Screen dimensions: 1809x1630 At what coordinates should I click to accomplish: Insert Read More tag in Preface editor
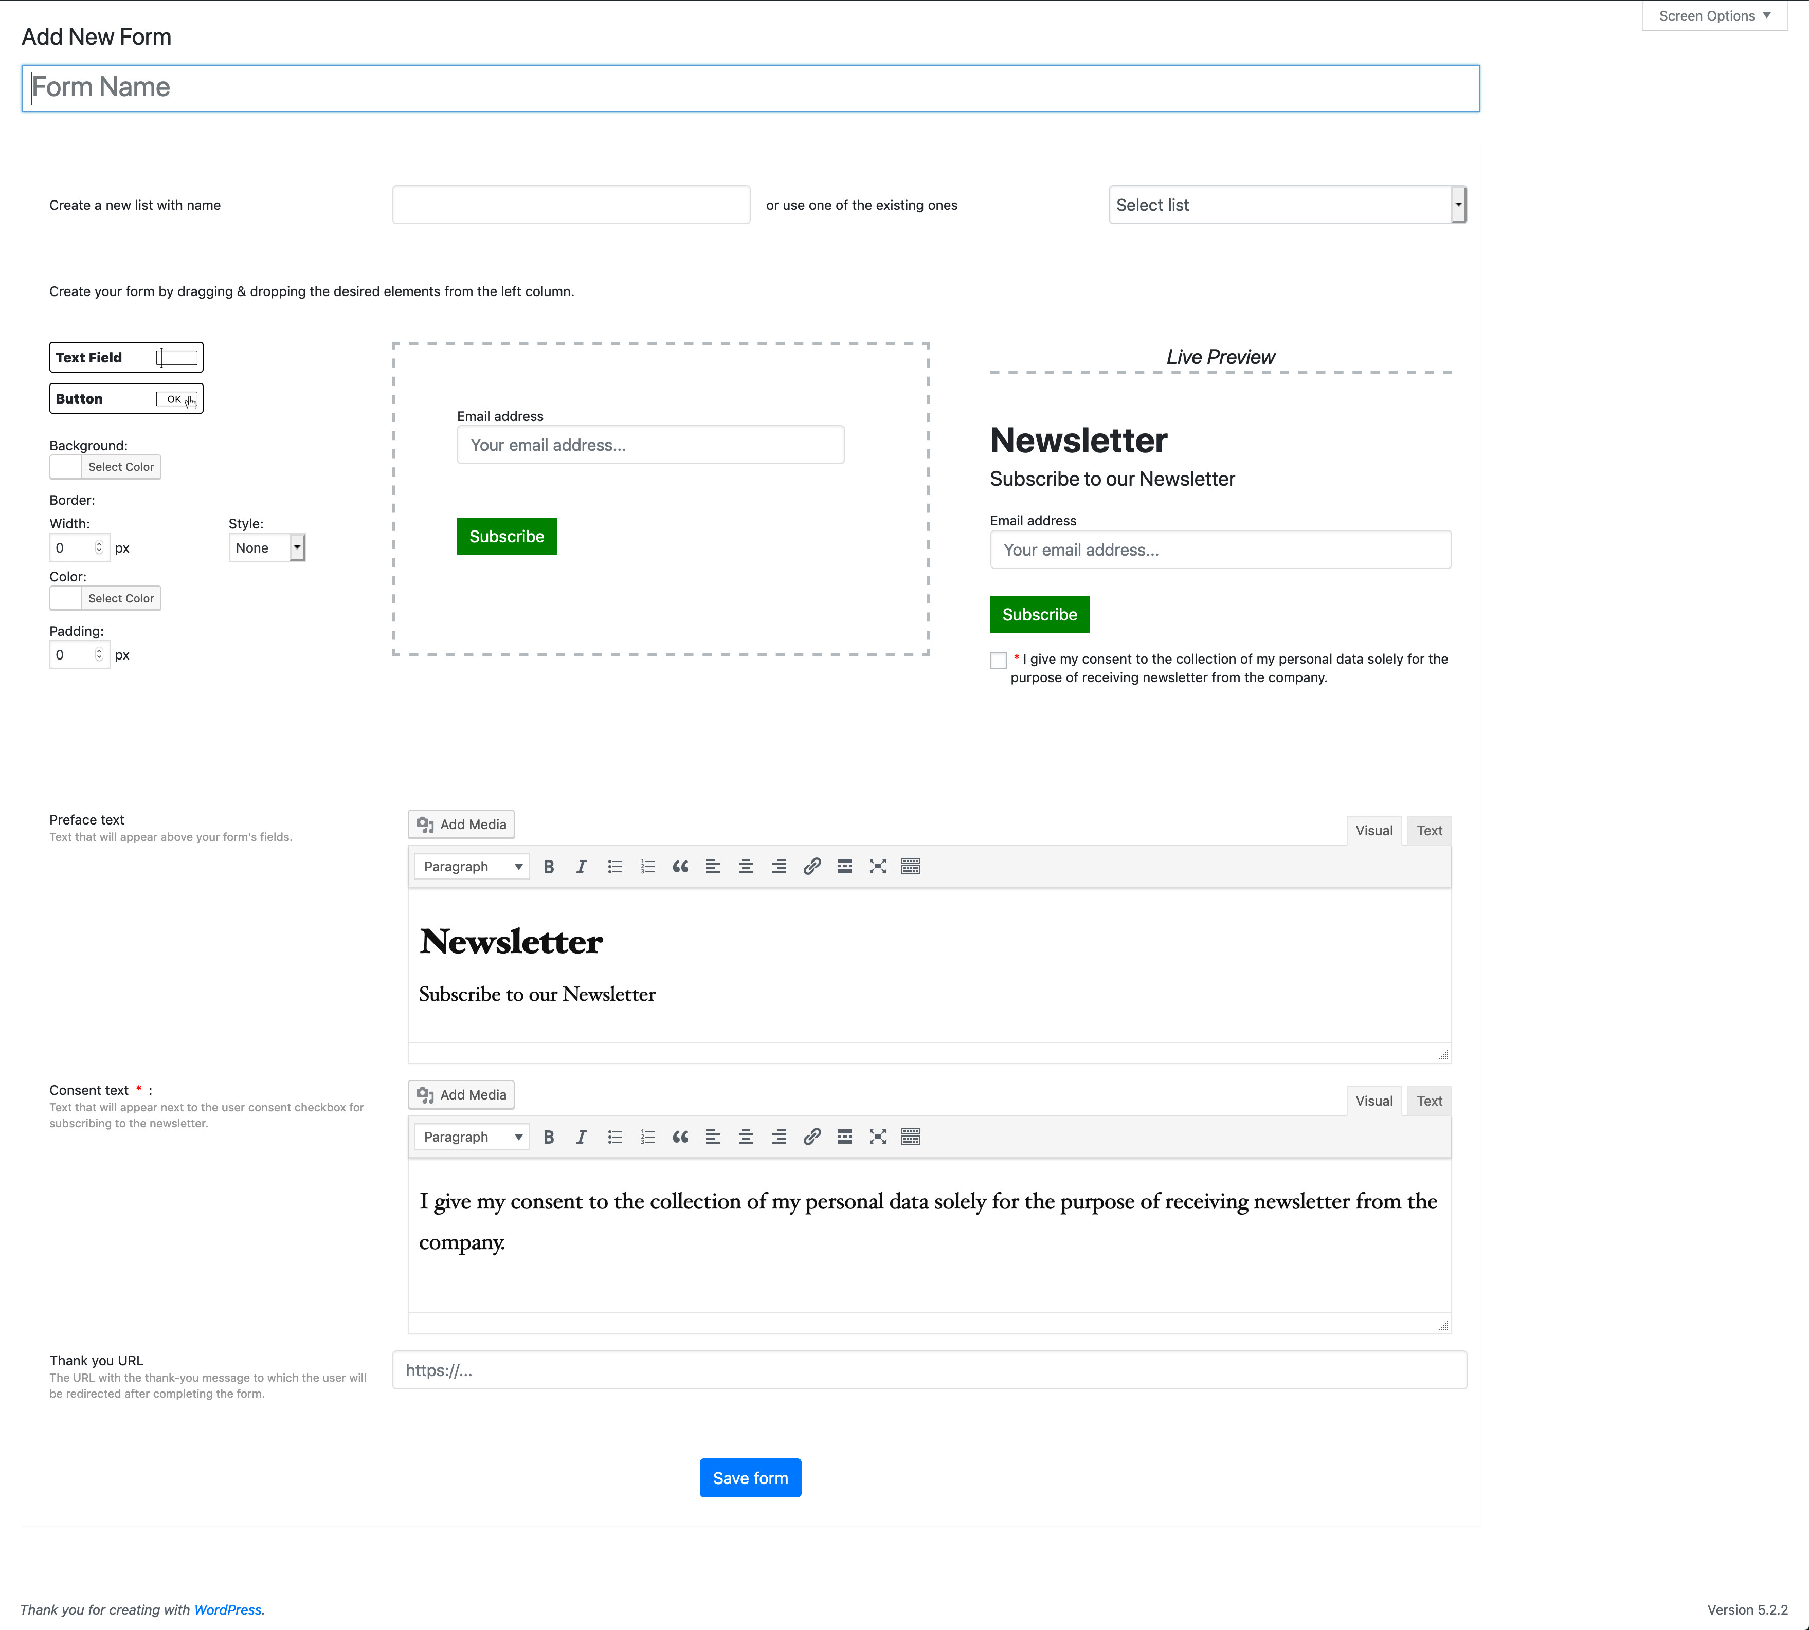(x=845, y=866)
